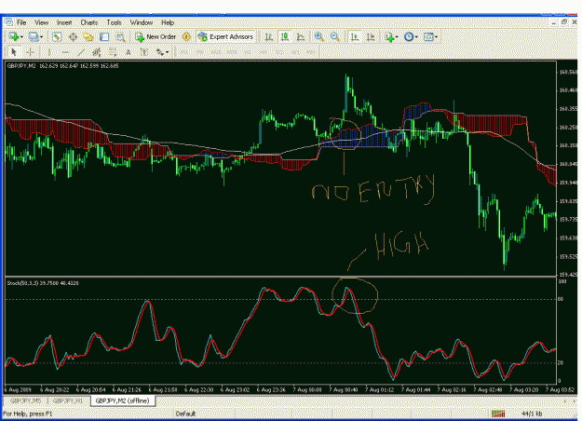Pick the horizontal line drawing tool
The height and width of the screenshot is (421, 582).
pyautogui.click(x=64, y=52)
